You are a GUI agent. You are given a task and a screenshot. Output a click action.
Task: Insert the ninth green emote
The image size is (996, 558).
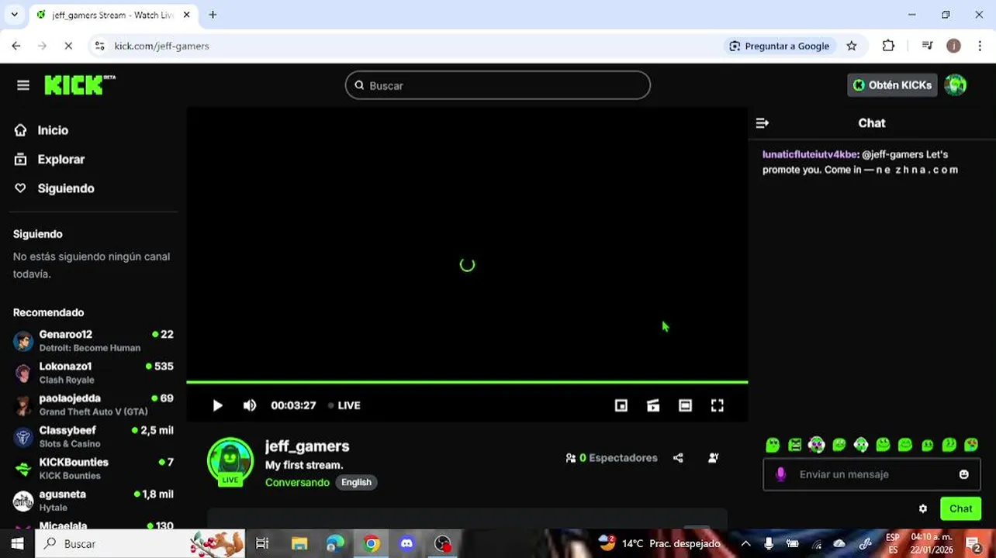[x=949, y=445]
